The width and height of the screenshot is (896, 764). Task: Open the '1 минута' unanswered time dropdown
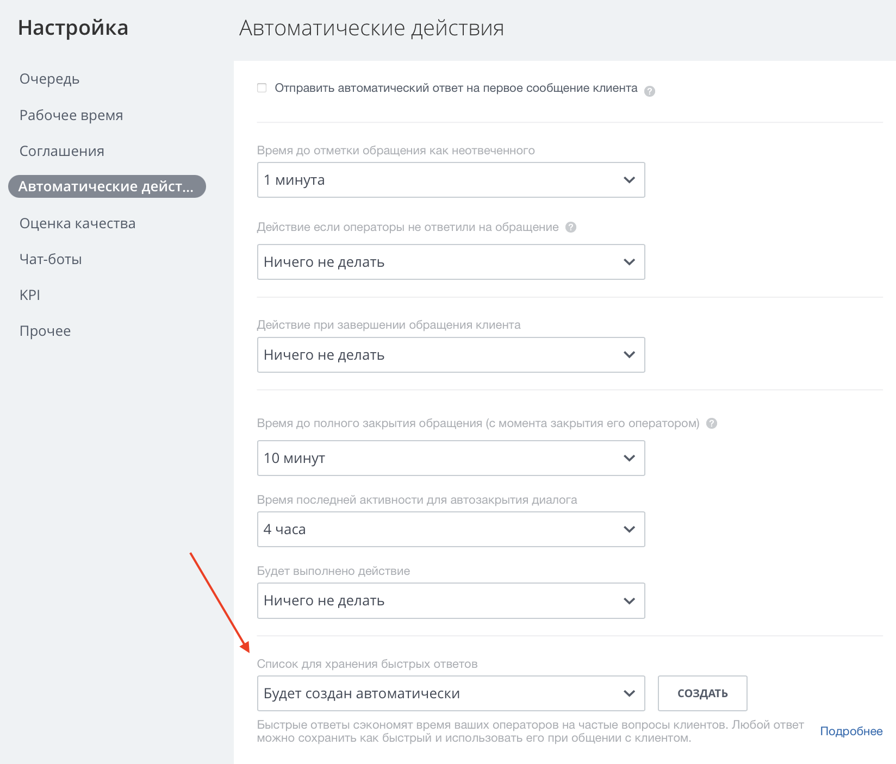click(451, 180)
